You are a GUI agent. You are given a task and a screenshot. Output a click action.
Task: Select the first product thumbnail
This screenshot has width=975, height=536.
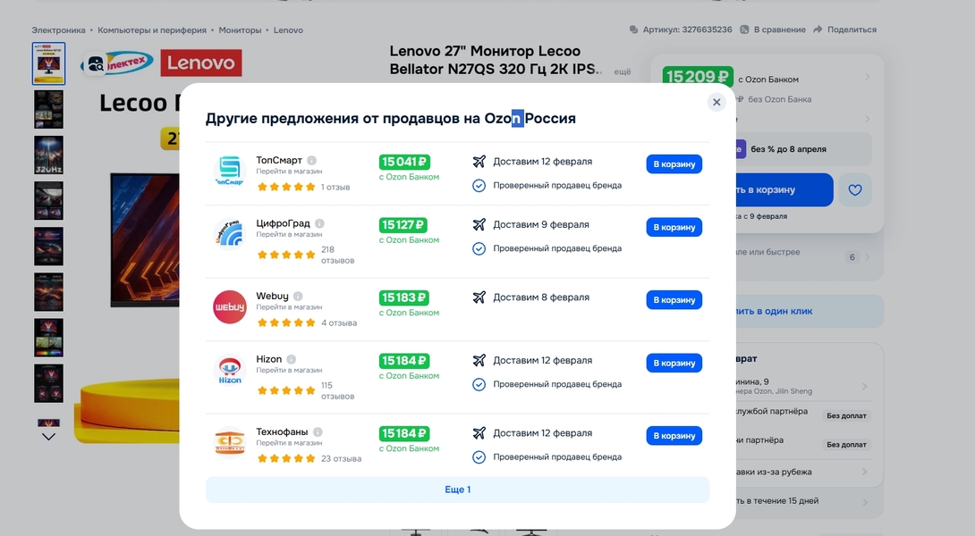coord(48,63)
